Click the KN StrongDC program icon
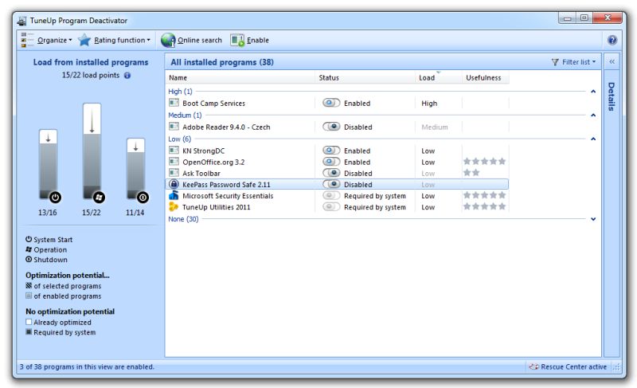 pyautogui.click(x=174, y=150)
